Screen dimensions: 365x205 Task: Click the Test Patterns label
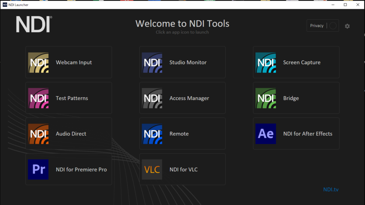(x=72, y=98)
